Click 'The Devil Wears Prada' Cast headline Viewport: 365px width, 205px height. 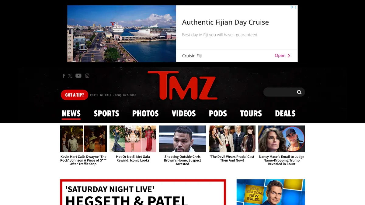point(232,159)
